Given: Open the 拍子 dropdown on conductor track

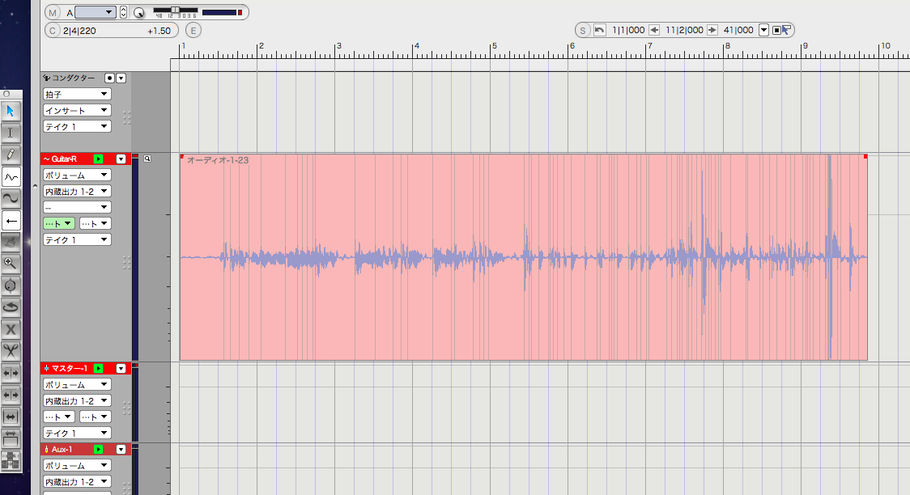Looking at the screenshot, I should [x=77, y=94].
